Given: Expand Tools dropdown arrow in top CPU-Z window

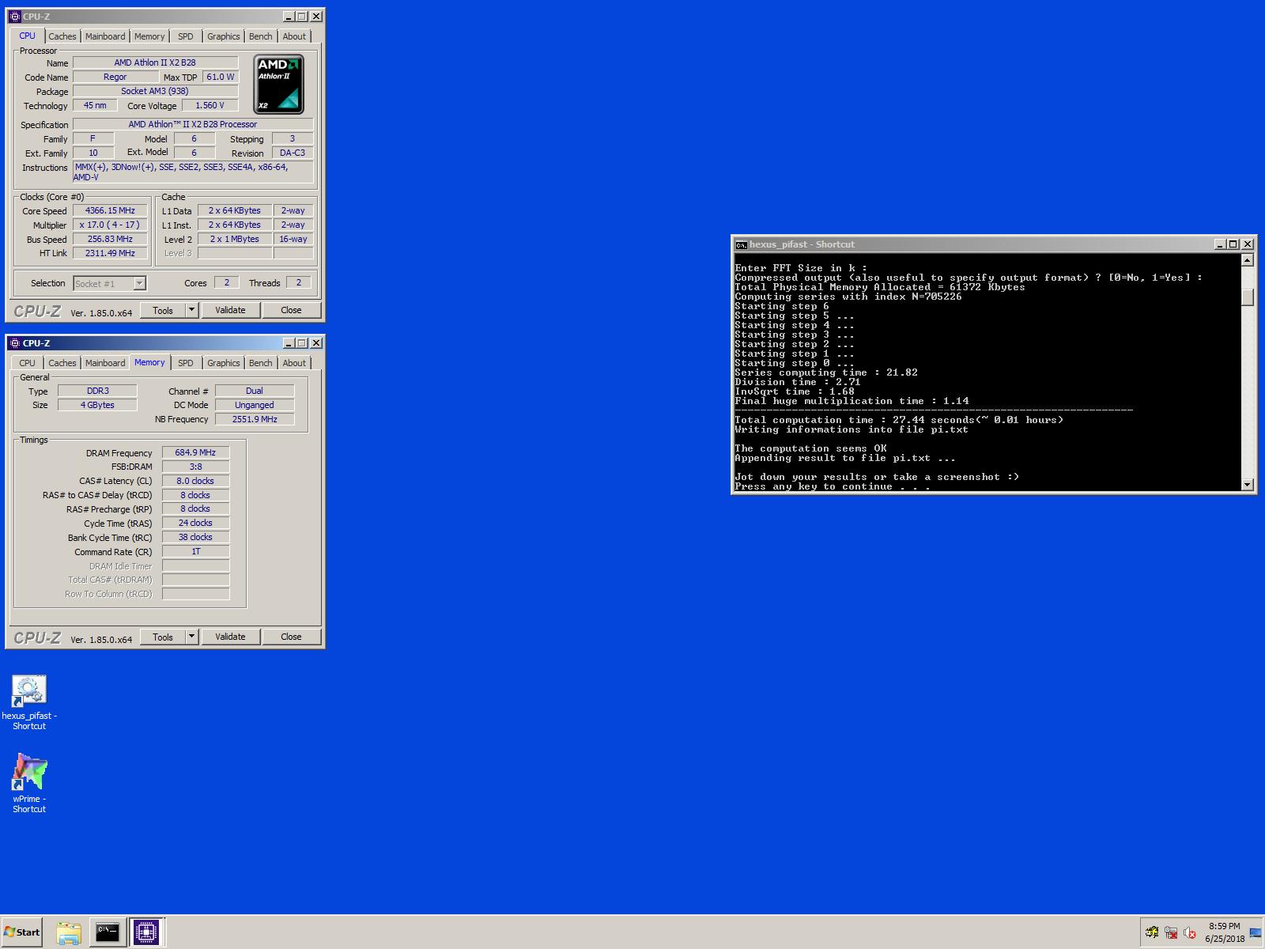Looking at the screenshot, I should [x=191, y=310].
